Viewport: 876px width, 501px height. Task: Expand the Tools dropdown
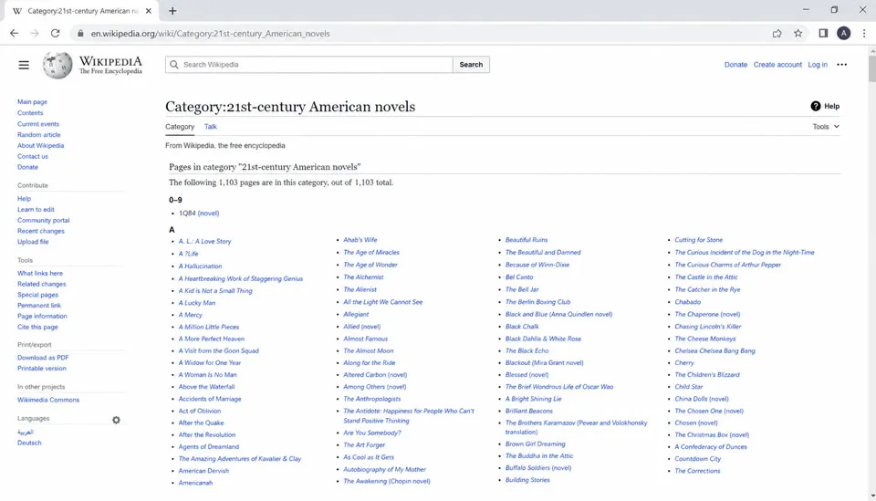(x=826, y=127)
